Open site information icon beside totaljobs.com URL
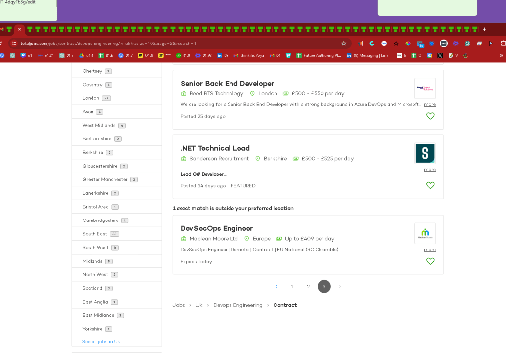Viewport: 506px width, 353px height. click(13, 43)
